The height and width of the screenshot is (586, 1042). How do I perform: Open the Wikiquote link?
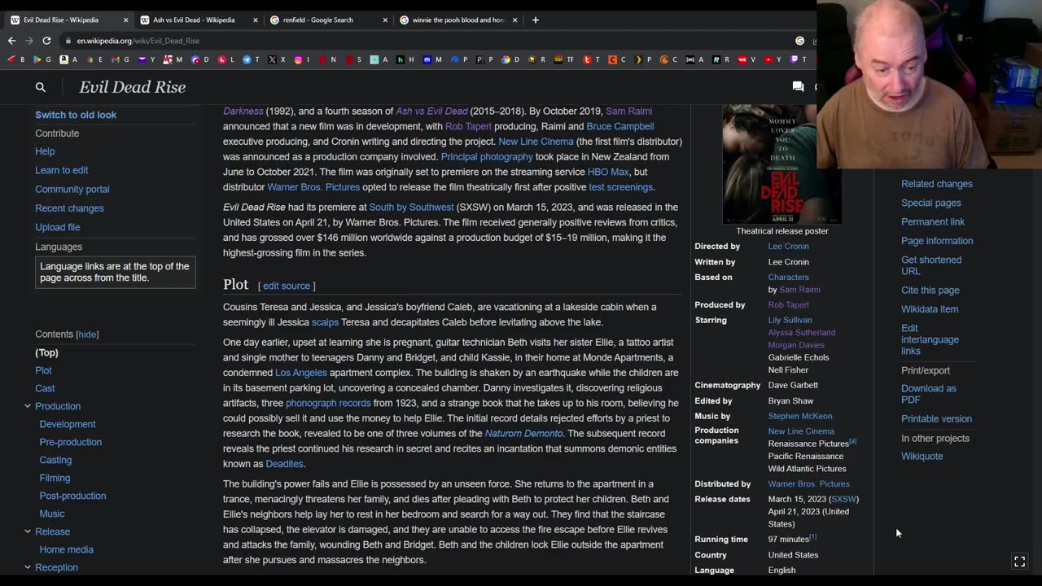(922, 457)
